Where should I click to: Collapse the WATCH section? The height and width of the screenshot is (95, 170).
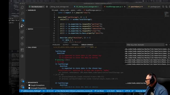[29, 29]
